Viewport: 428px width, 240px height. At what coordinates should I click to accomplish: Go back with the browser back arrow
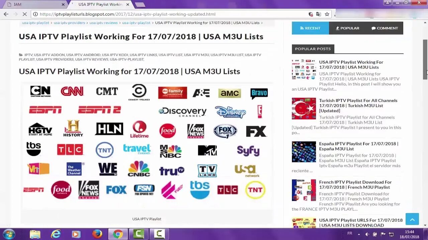coord(6,14)
